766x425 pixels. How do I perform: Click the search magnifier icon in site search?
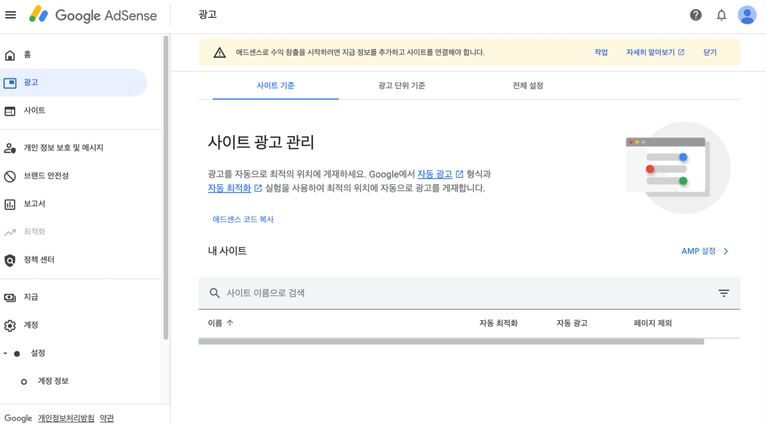pos(214,293)
